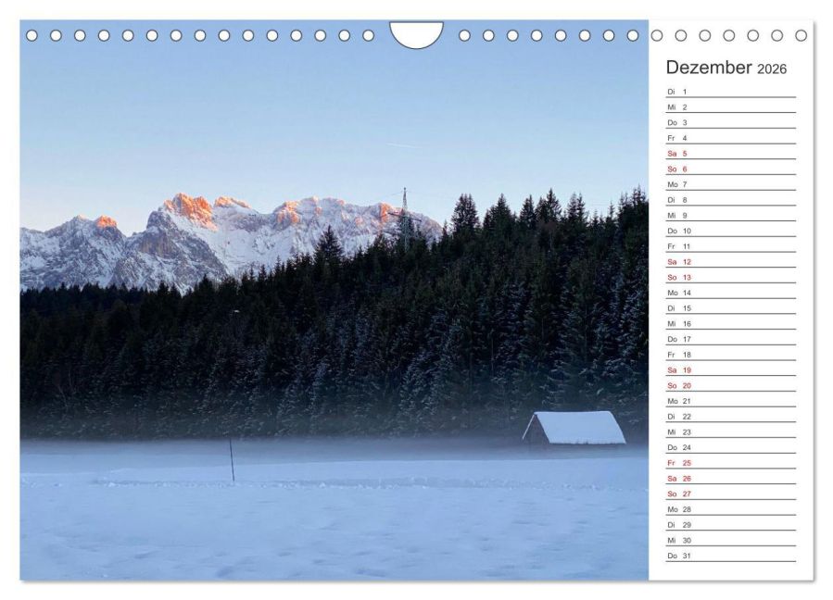Select the Di 1 date row
833x600 pixels.
[x=731, y=92]
